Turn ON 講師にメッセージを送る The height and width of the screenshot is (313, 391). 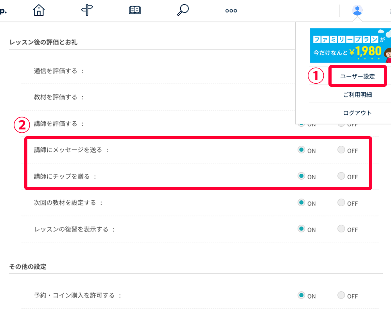301,150
